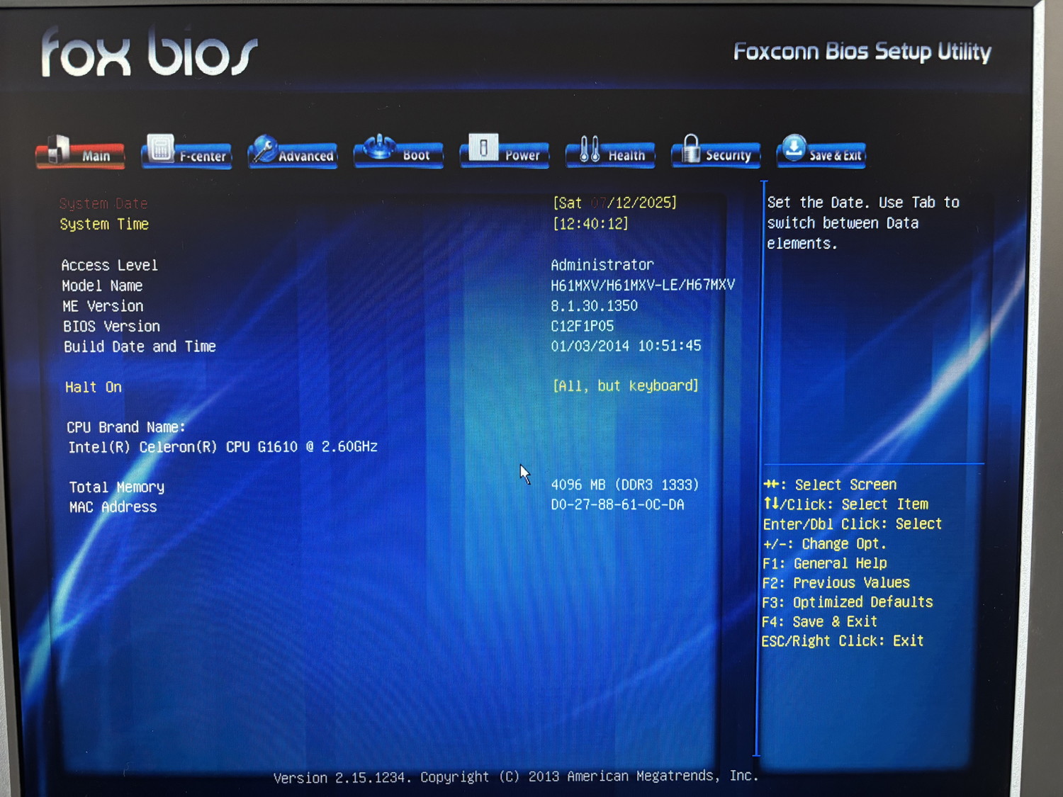Image resolution: width=1063 pixels, height=797 pixels.
Task: Click the Security padlock icon
Action: 692,148
